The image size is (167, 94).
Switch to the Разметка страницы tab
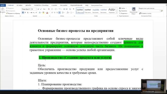tap(41, 5)
